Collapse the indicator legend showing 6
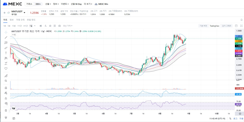Image resolution: width=244 pixels, height=122 pixels. coord(14,35)
